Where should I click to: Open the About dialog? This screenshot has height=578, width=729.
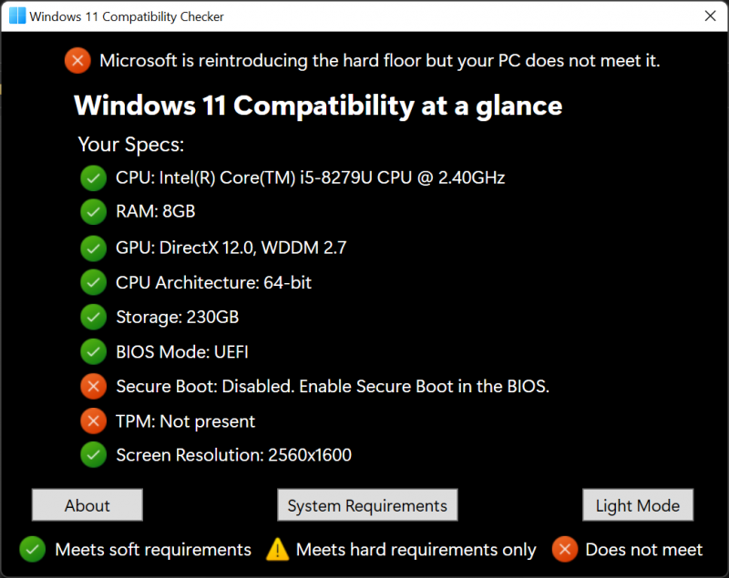coord(87,505)
